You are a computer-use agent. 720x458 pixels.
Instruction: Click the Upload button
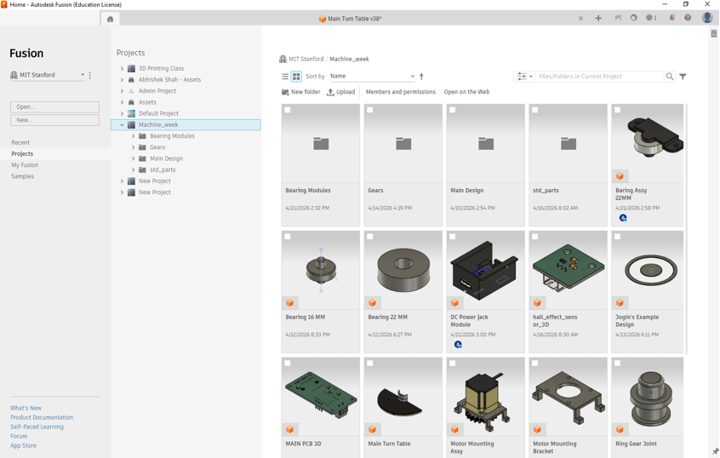[x=340, y=92]
